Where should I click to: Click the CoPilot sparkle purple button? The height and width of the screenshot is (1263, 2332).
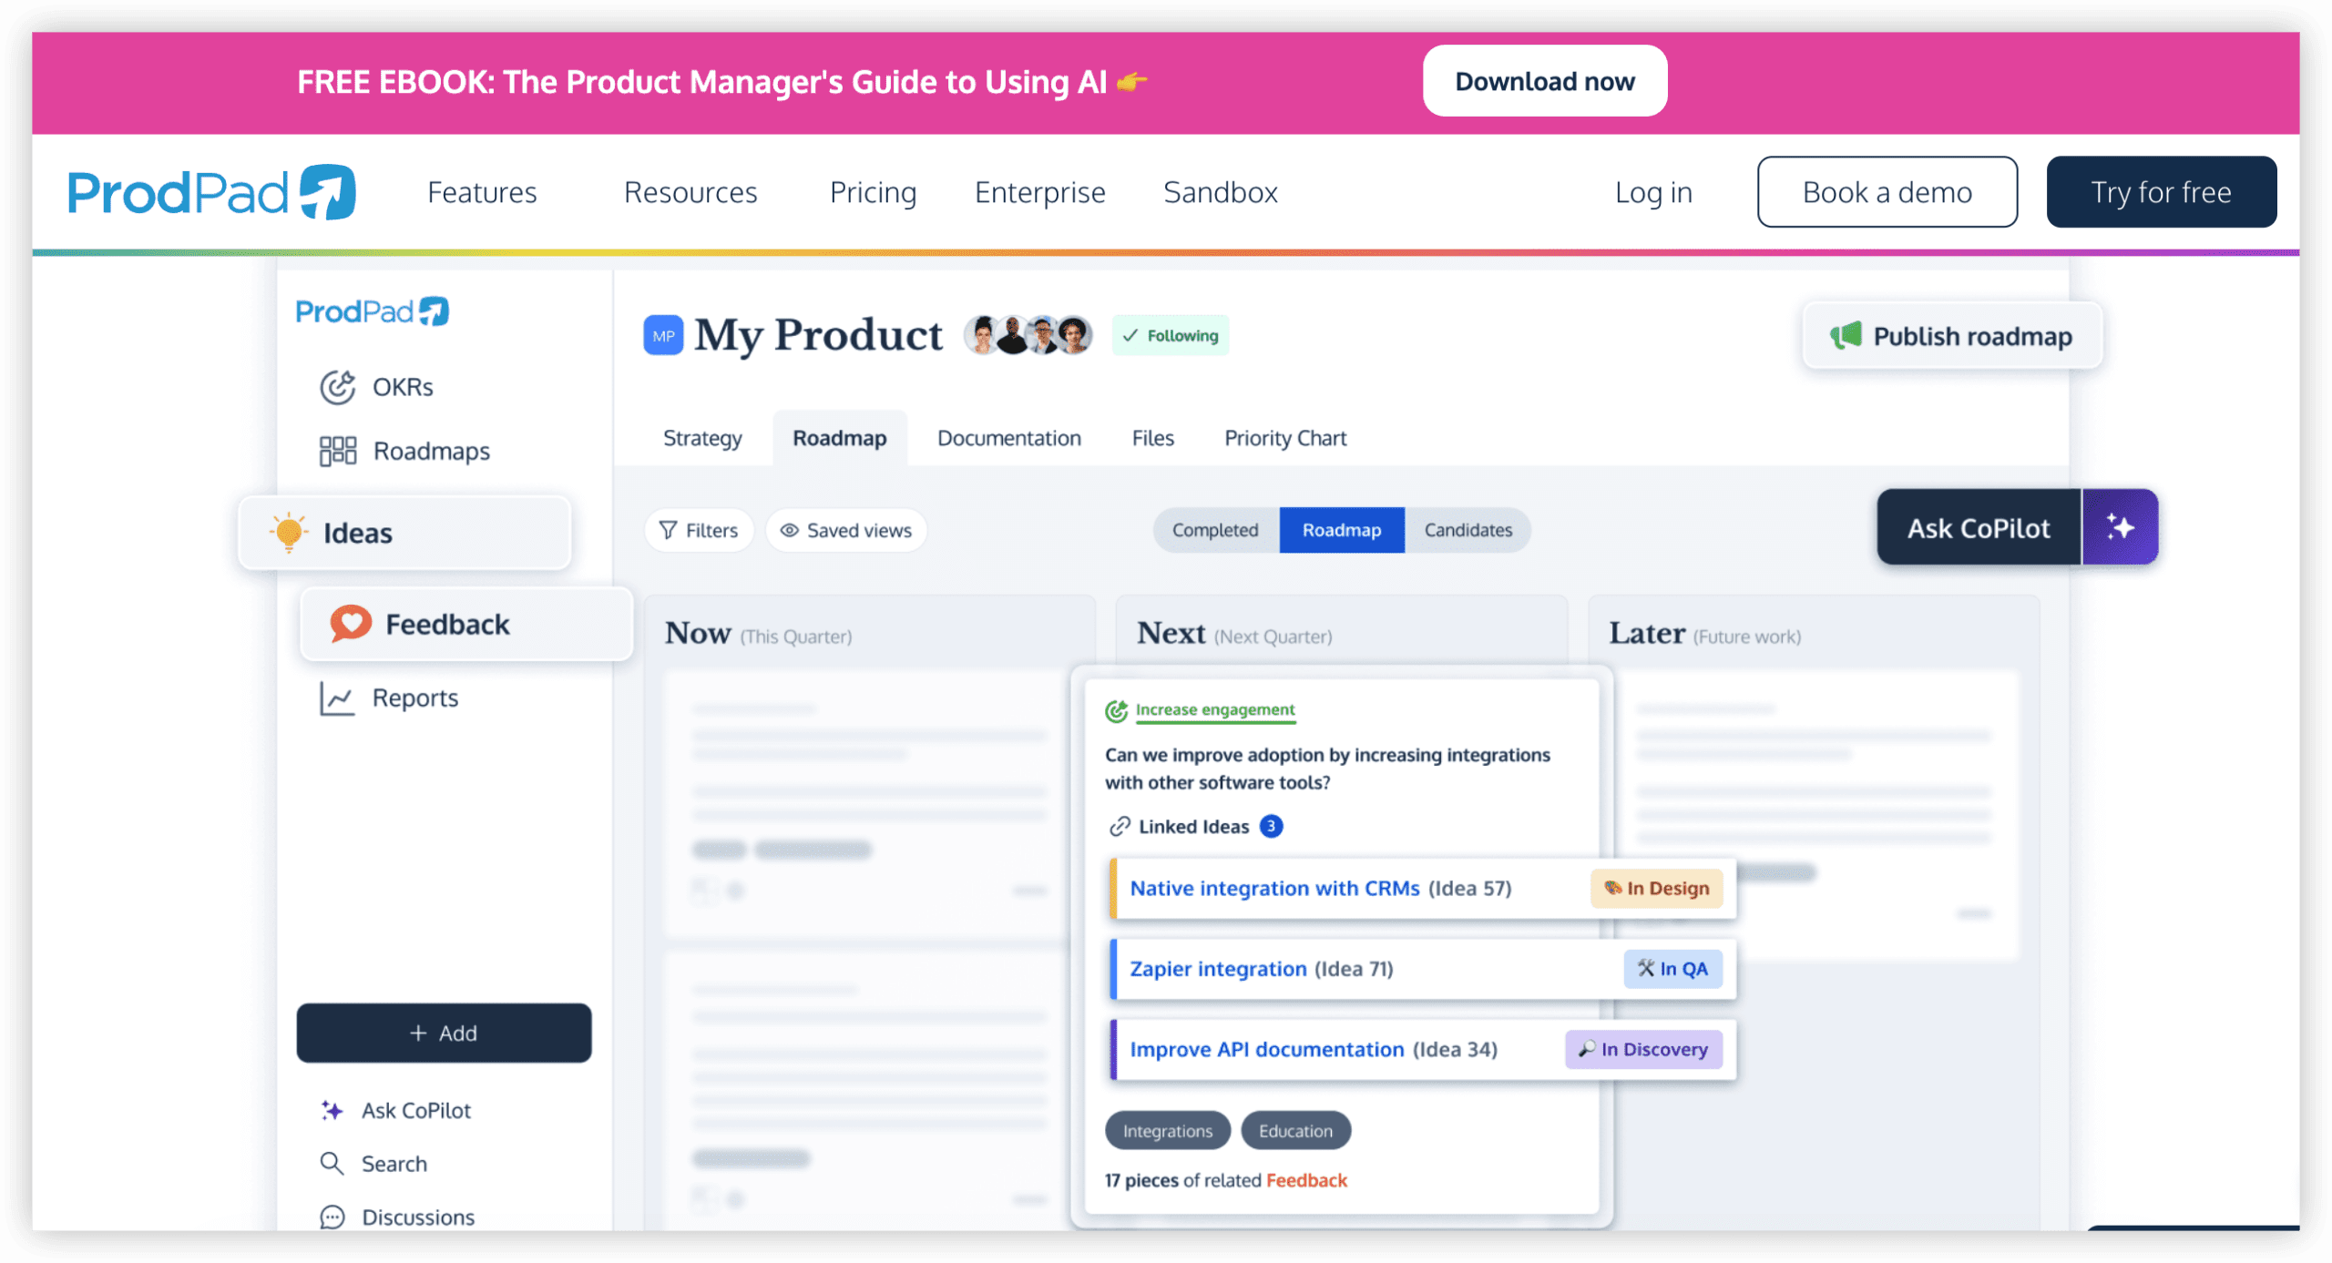pos(2120,527)
